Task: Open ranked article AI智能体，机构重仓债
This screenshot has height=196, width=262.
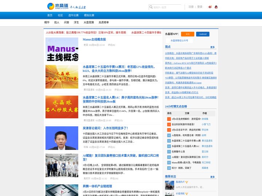Action: coord(186,135)
